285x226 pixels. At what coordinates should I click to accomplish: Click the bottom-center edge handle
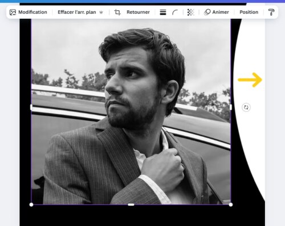[x=131, y=204]
